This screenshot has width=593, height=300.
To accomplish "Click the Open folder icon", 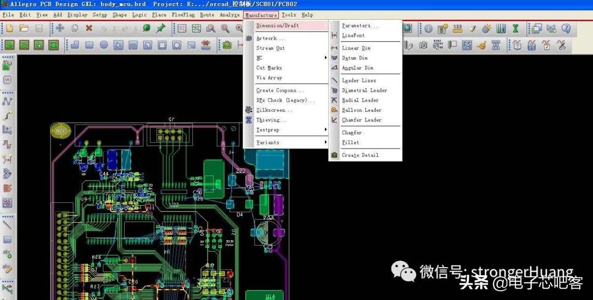I will click(x=24, y=28).
